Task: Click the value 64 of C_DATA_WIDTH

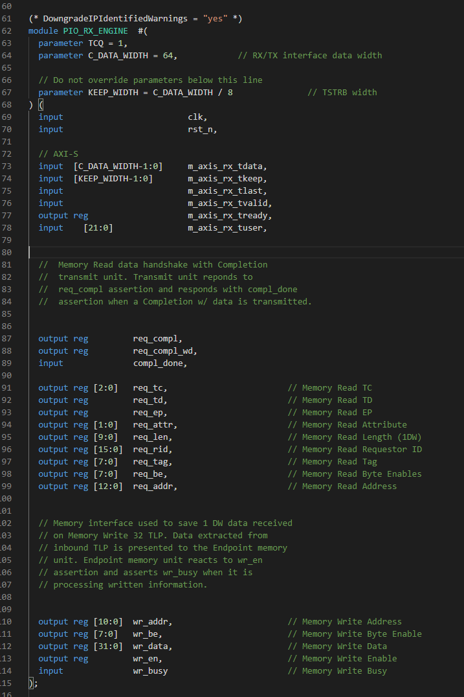Action: pos(168,56)
